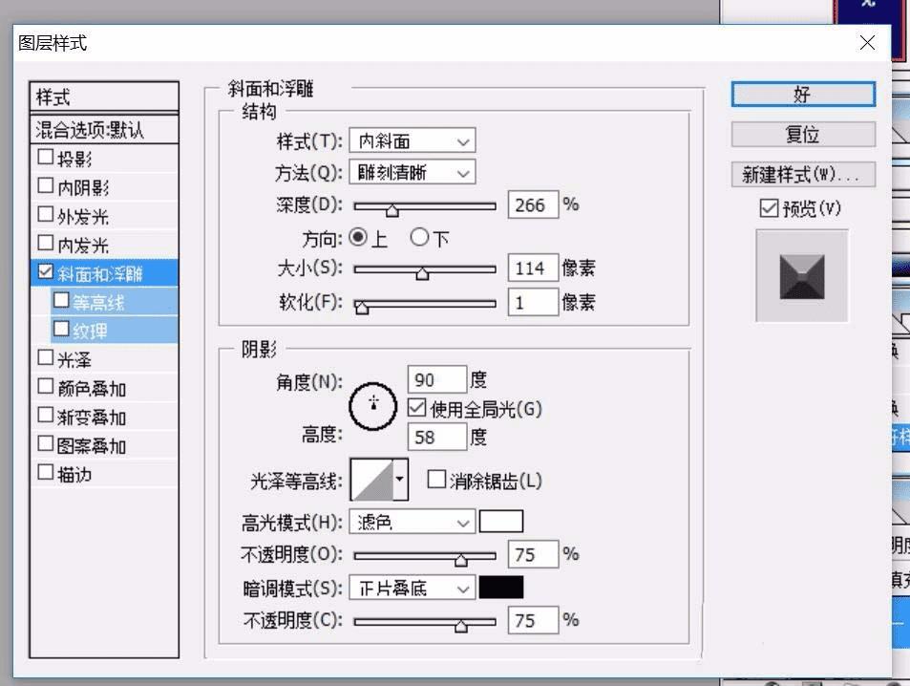Open the gloss contour picker arrow
910x686 pixels.
(400, 480)
